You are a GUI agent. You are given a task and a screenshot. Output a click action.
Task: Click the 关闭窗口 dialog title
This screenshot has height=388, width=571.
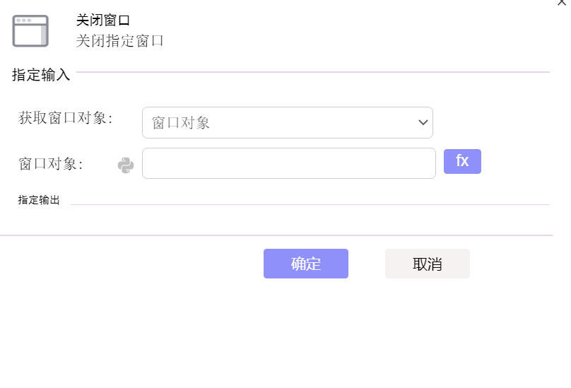pos(103,20)
